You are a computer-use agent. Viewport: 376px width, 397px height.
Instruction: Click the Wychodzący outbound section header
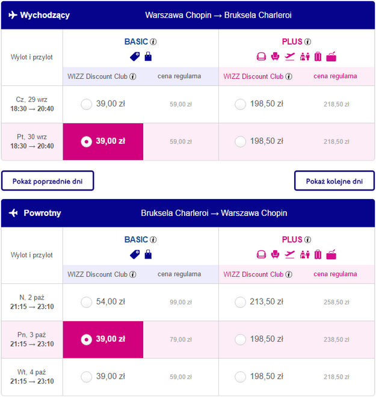(x=188, y=15)
